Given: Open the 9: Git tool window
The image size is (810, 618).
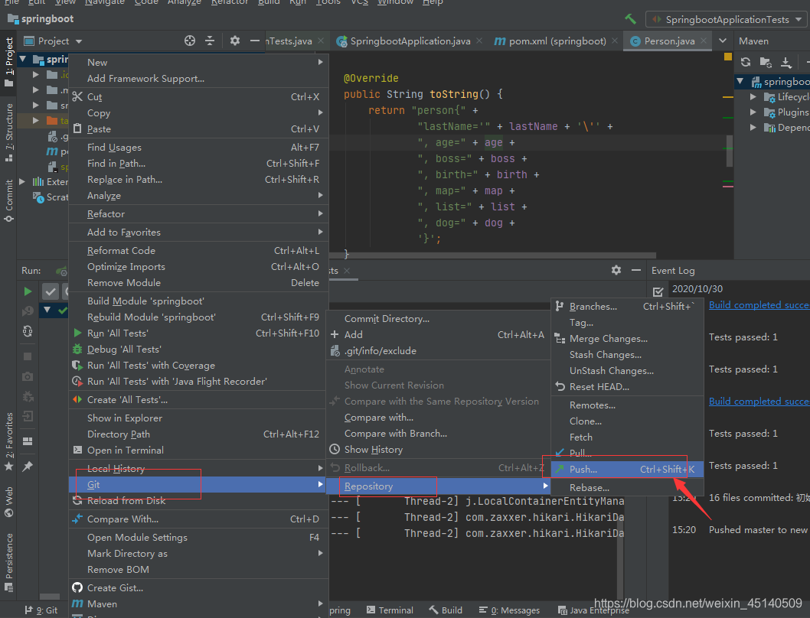Looking at the screenshot, I should tap(41, 610).
